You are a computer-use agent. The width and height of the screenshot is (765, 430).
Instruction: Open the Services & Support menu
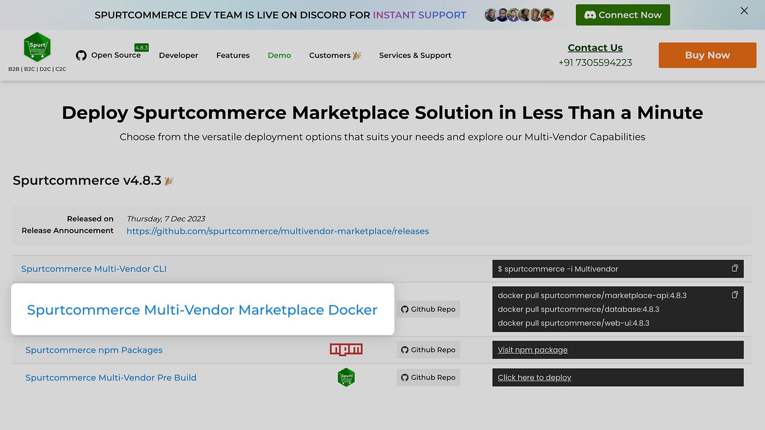415,55
